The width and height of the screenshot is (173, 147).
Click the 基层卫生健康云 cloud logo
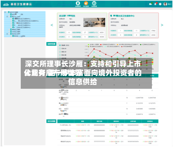pyautogui.click(x=6, y=4)
